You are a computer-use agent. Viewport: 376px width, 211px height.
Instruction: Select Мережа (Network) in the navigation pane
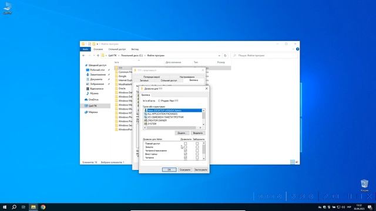click(91, 112)
